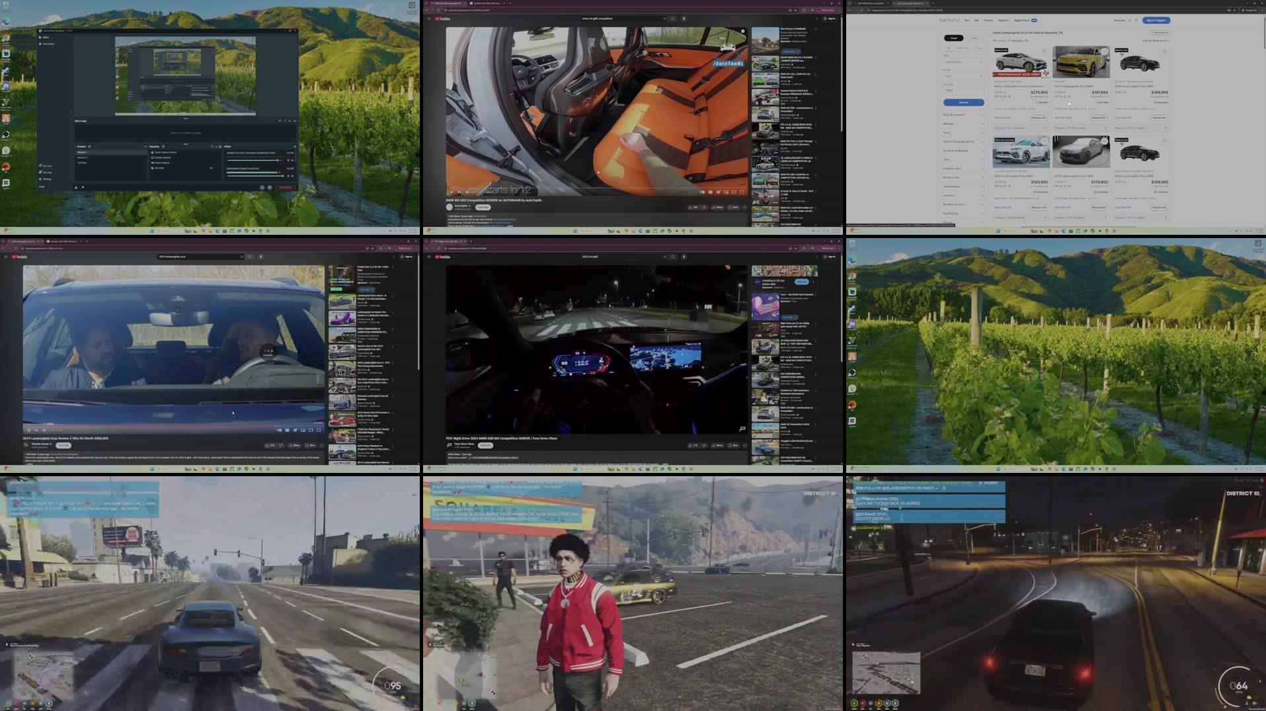This screenshot has width=1266, height=711.
Task: Expand the Years filter on CarGurus
Action: click(x=963, y=133)
